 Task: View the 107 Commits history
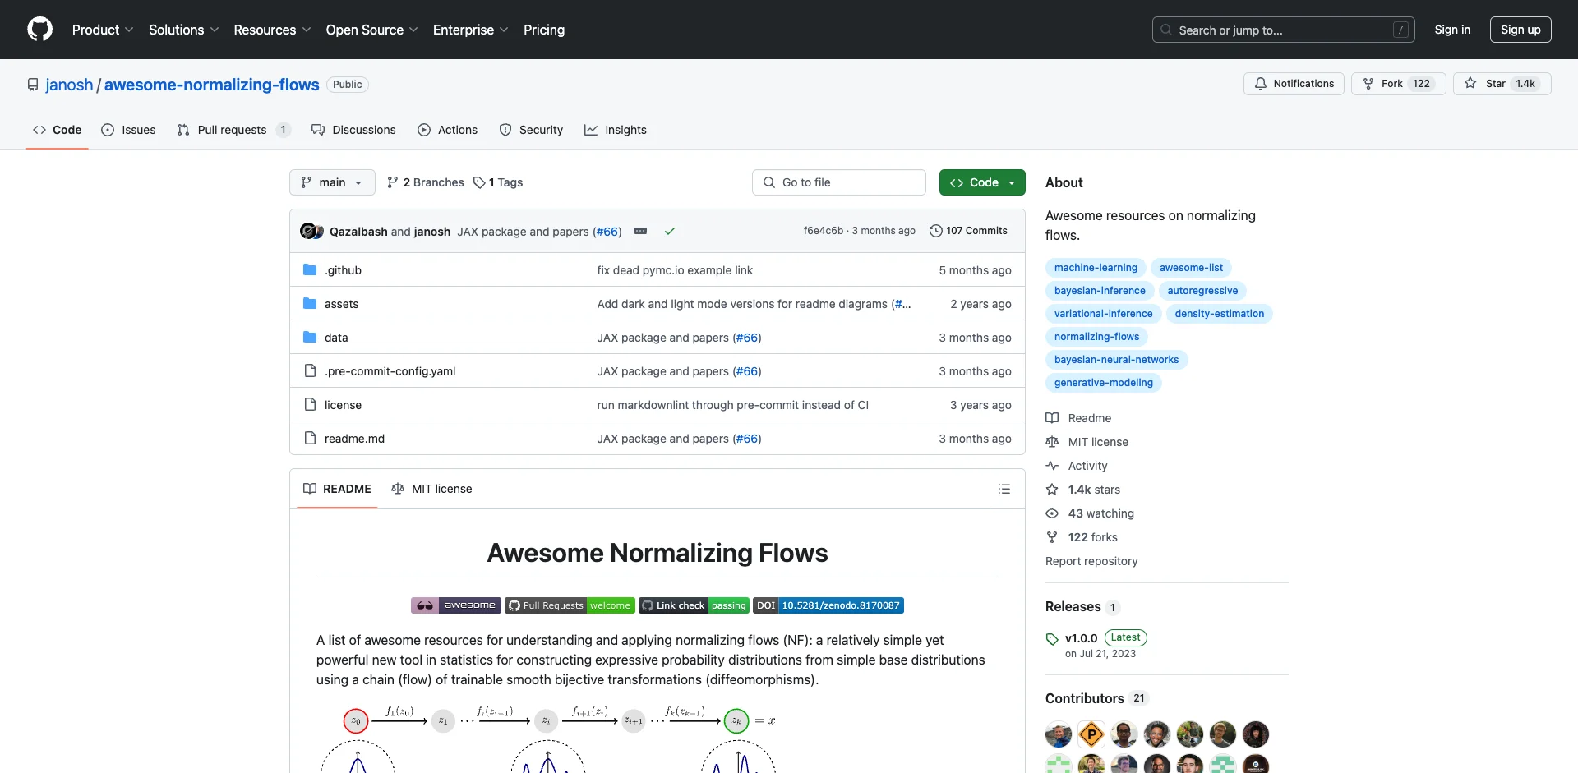point(968,231)
